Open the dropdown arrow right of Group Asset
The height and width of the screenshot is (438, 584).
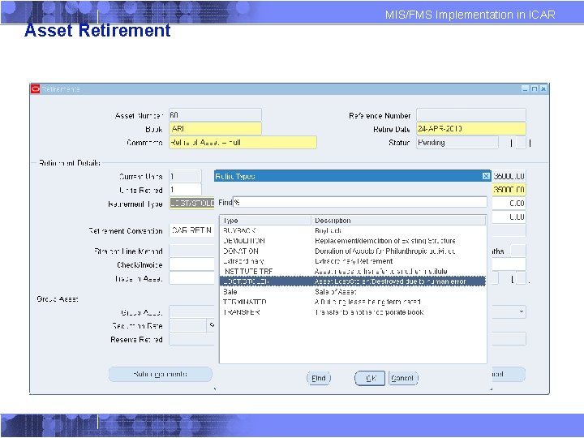521,311
